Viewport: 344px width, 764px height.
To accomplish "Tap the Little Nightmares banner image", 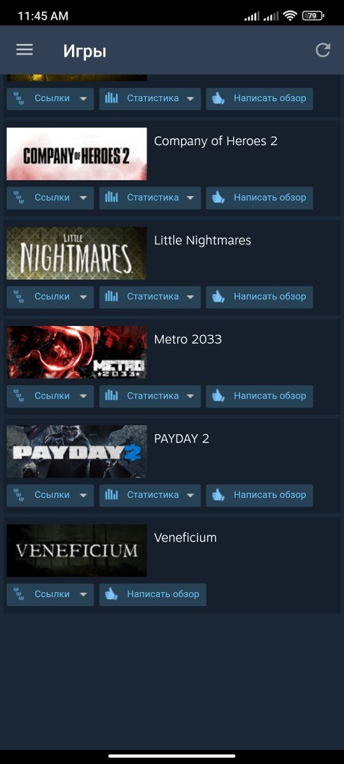I will click(x=76, y=253).
